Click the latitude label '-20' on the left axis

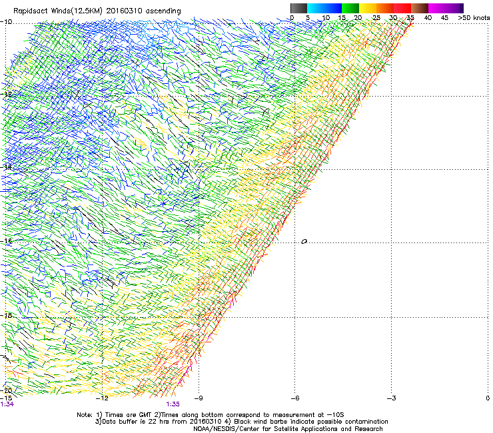(x=6, y=390)
